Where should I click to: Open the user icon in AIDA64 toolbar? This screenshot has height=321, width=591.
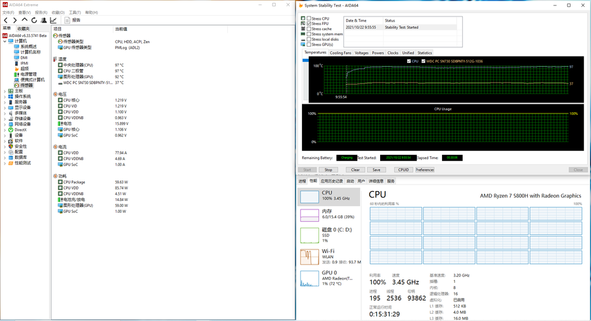tap(44, 20)
